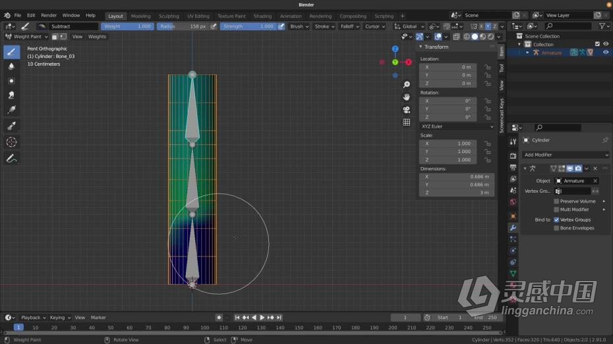
Task: Adjust the brush Strength slider
Action: point(248,26)
